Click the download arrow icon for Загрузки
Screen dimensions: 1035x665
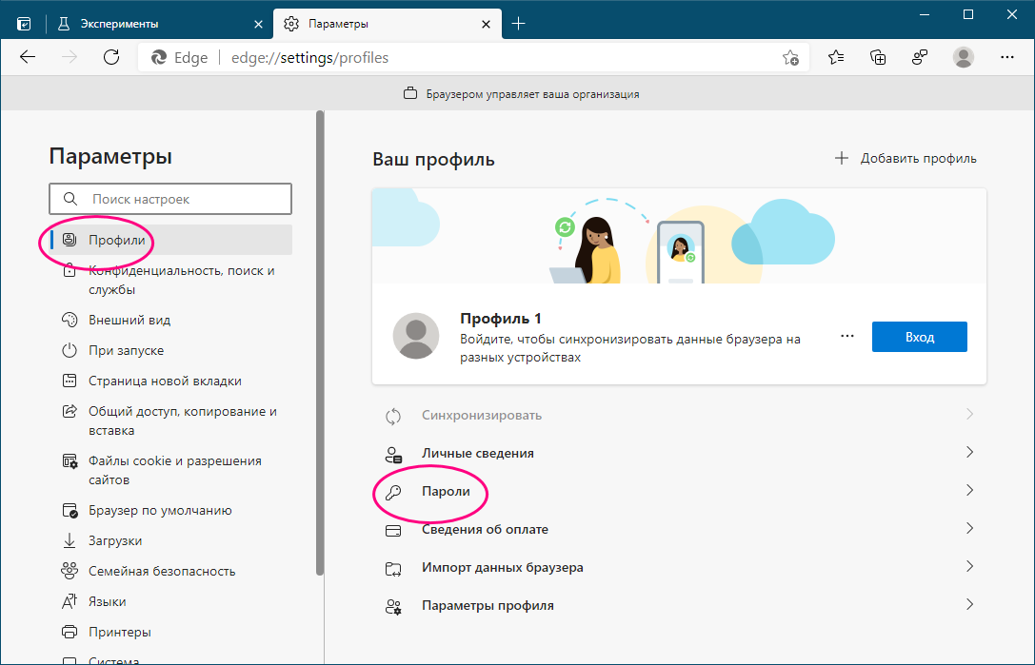click(x=70, y=540)
